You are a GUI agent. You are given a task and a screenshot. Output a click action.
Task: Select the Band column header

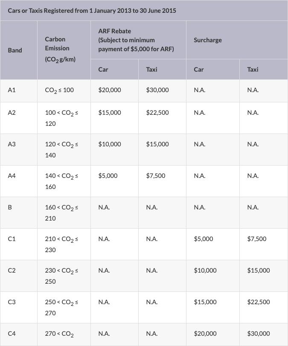15,50
